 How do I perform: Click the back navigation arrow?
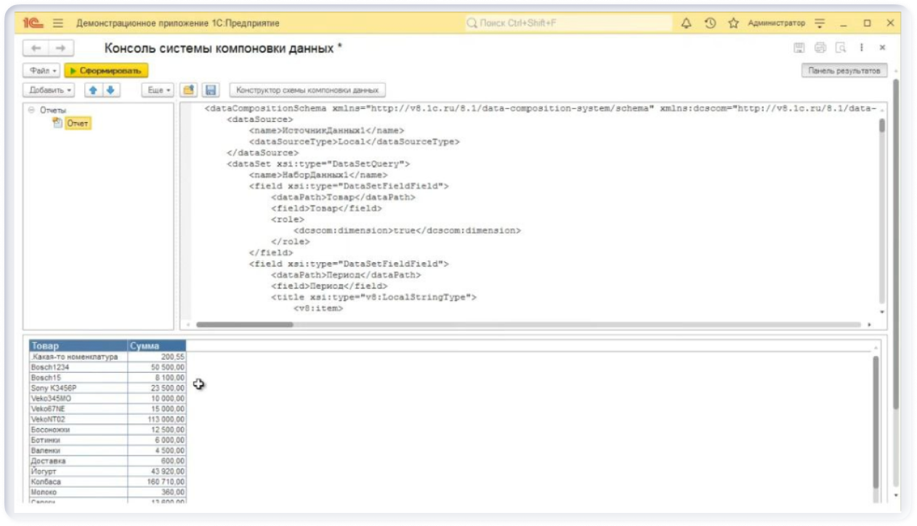coord(36,48)
